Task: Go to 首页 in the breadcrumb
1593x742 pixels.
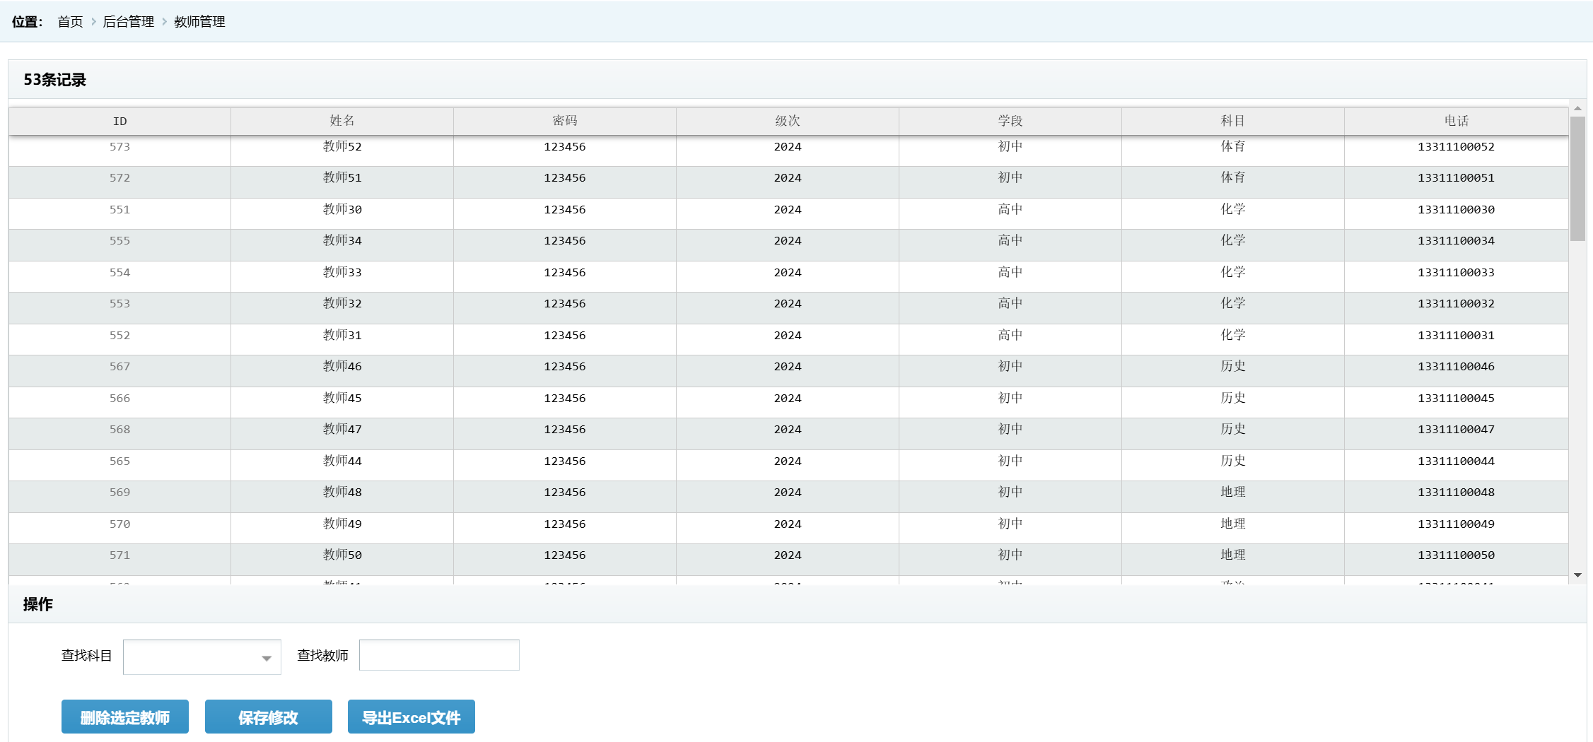Action: pyautogui.click(x=70, y=22)
